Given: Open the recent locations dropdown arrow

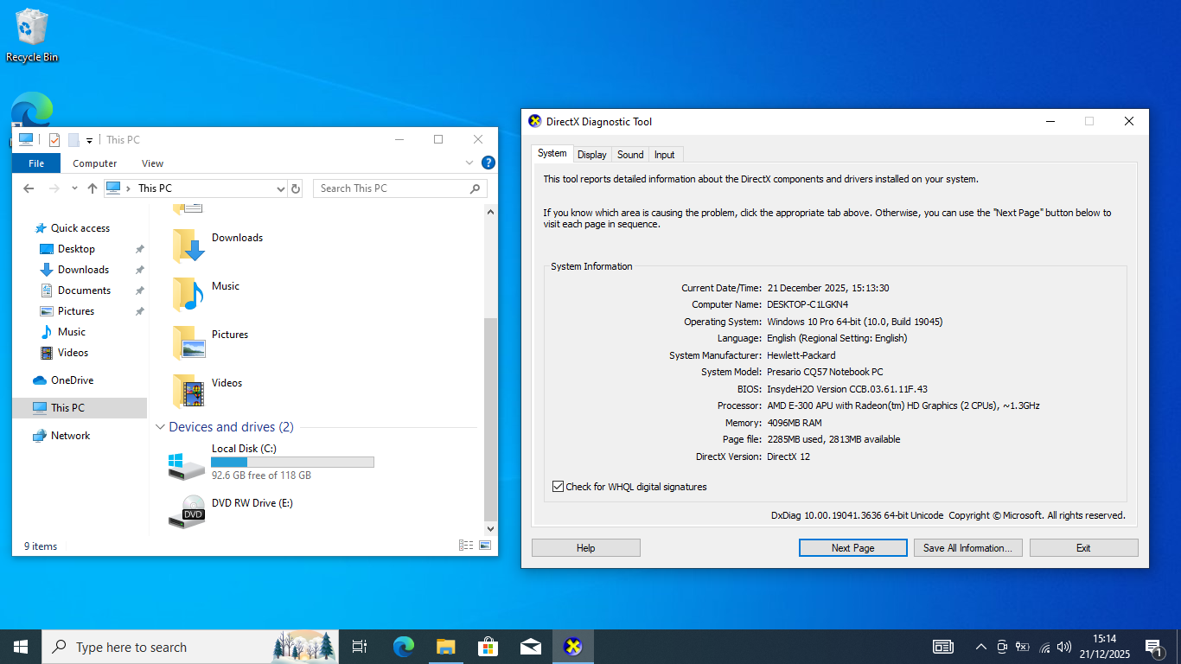Looking at the screenshot, I should (x=74, y=188).
